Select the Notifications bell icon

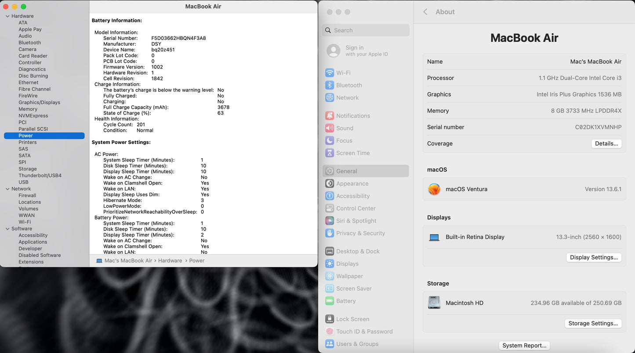click(x=330, y=116)
